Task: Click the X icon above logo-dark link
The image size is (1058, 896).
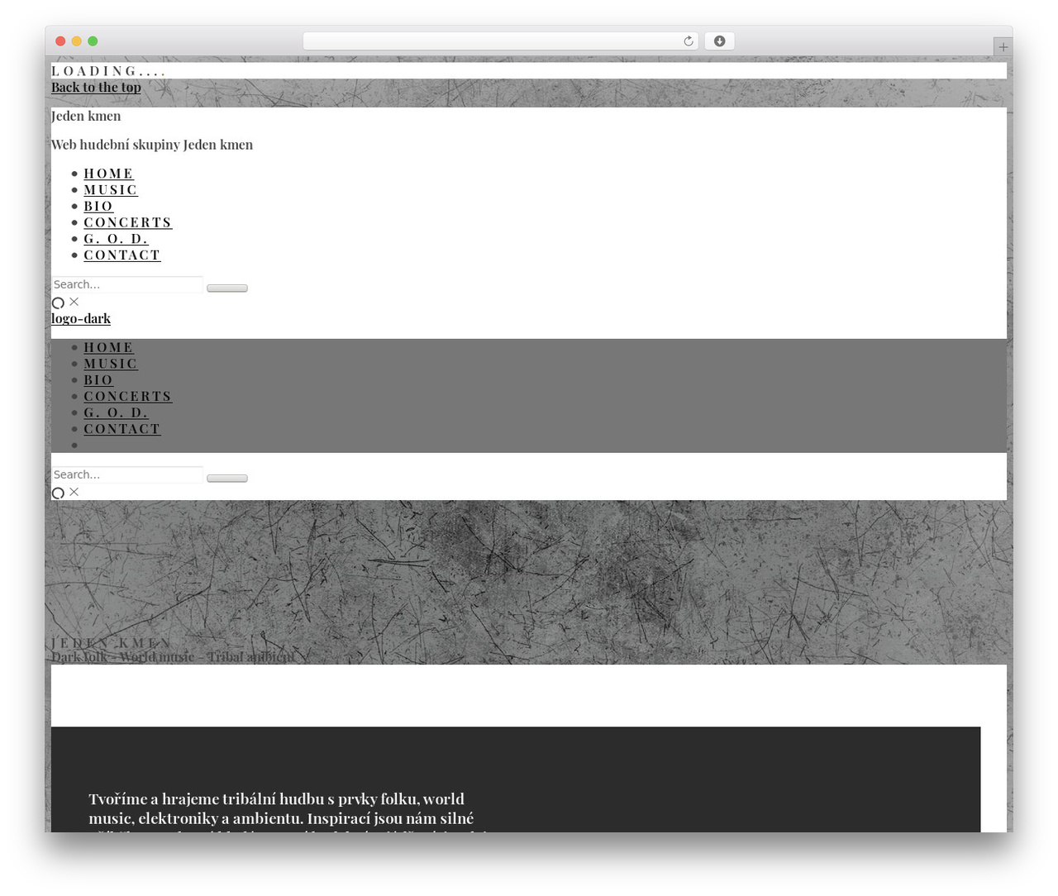Action: pyautogui.click(x=74, y=302)
